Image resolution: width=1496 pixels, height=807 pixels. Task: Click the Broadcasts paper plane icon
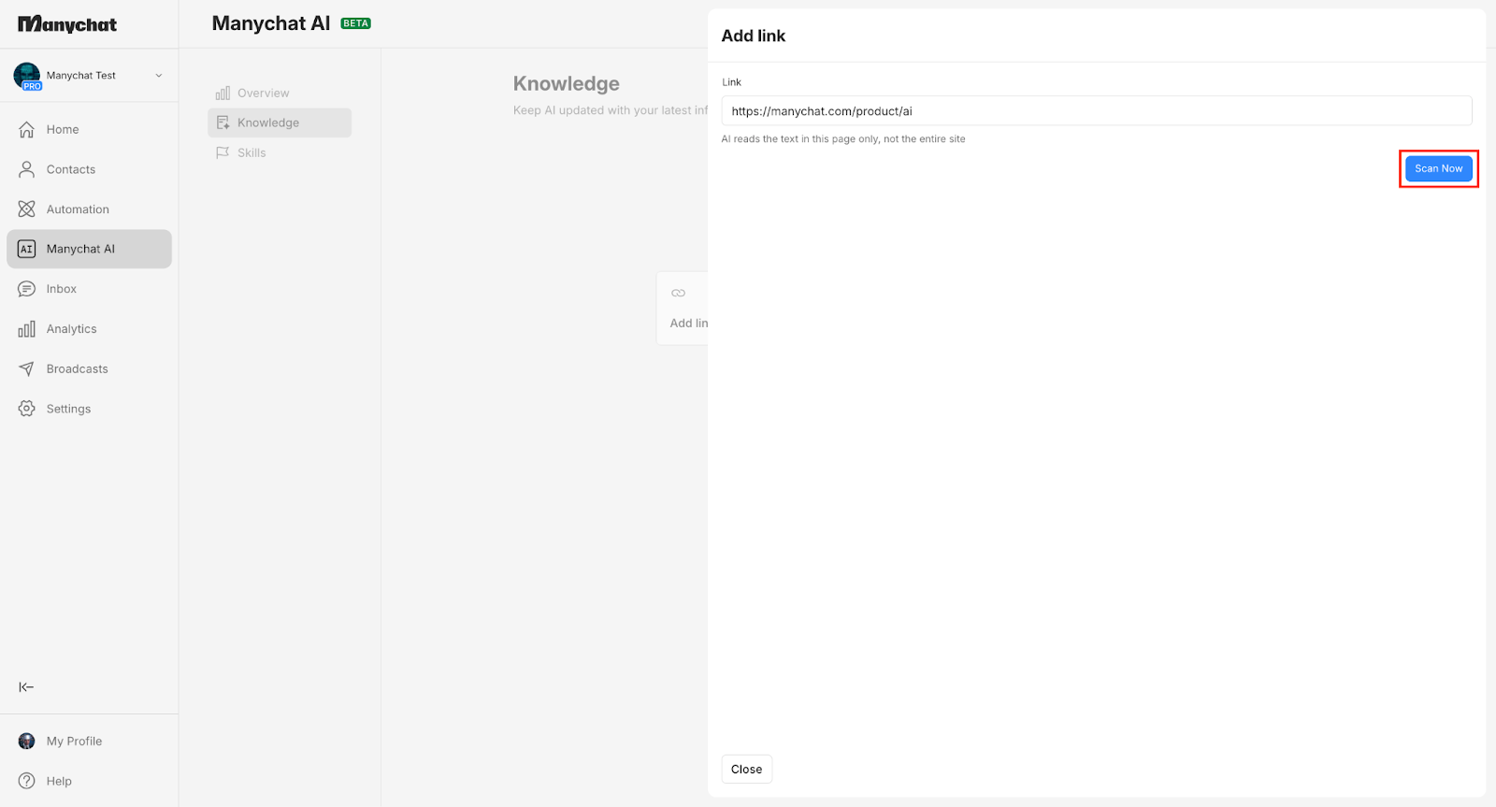27,369
